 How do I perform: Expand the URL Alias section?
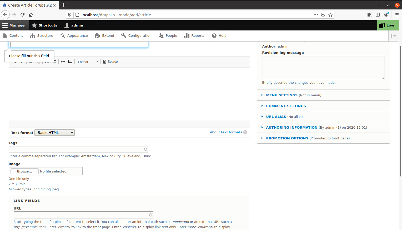(x=276, y=117)
